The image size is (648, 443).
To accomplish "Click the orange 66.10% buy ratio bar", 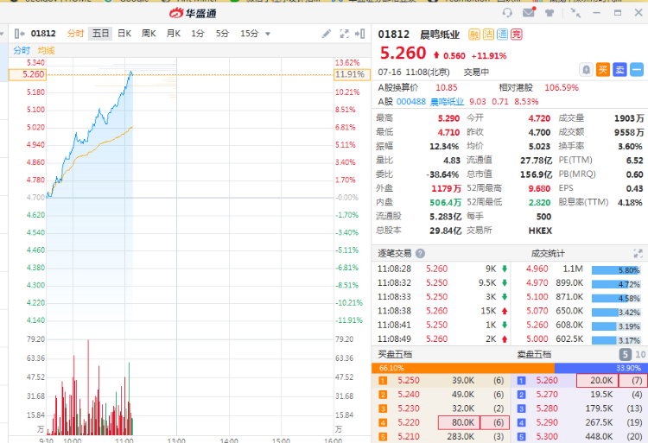I will click(463, 368).
